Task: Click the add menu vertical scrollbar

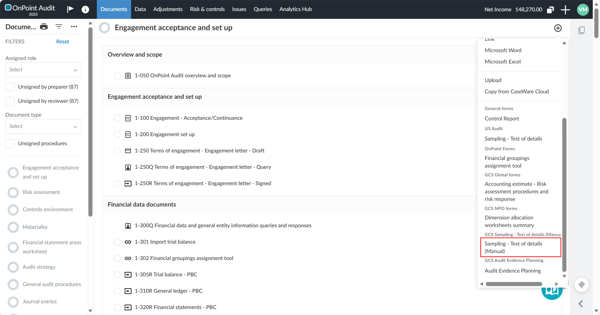Action: coord(564,195)
